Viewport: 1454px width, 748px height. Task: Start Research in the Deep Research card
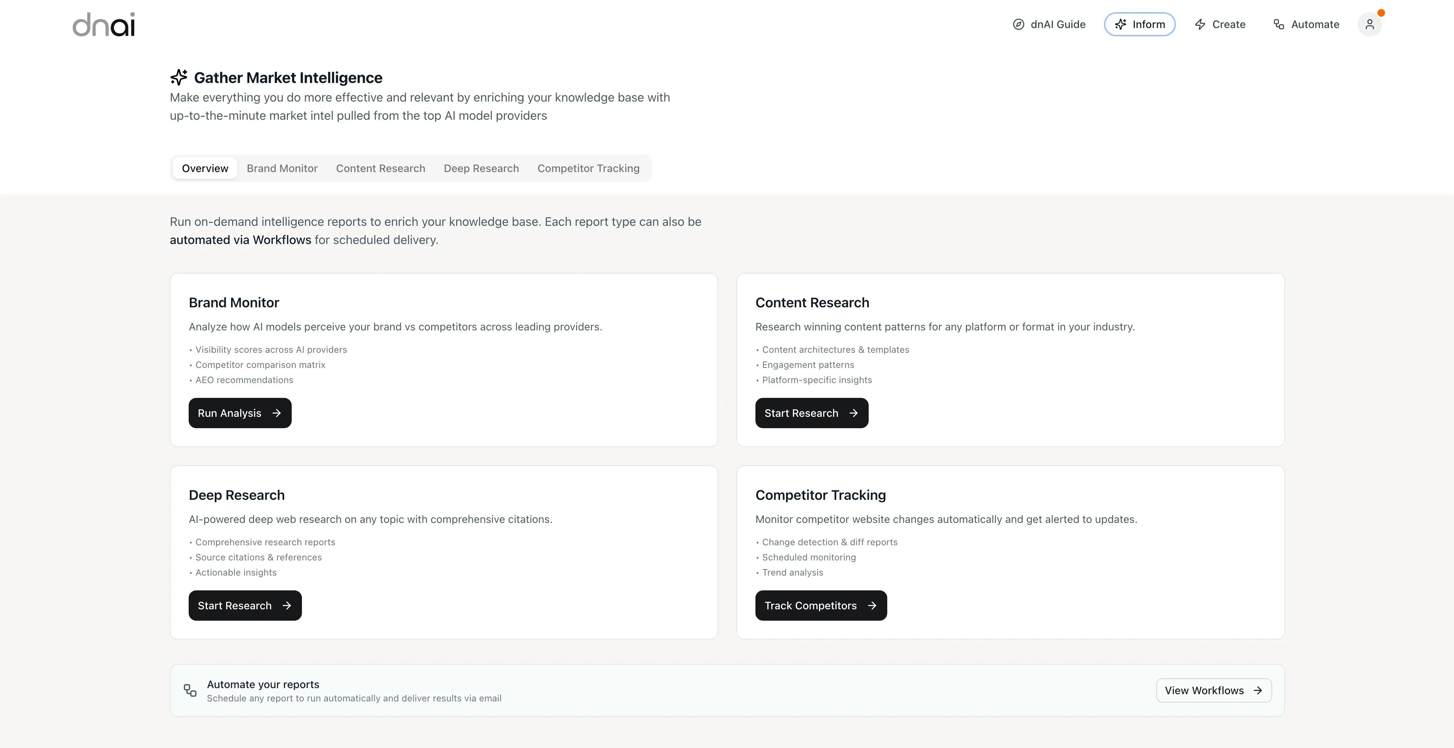pos(245,605)
